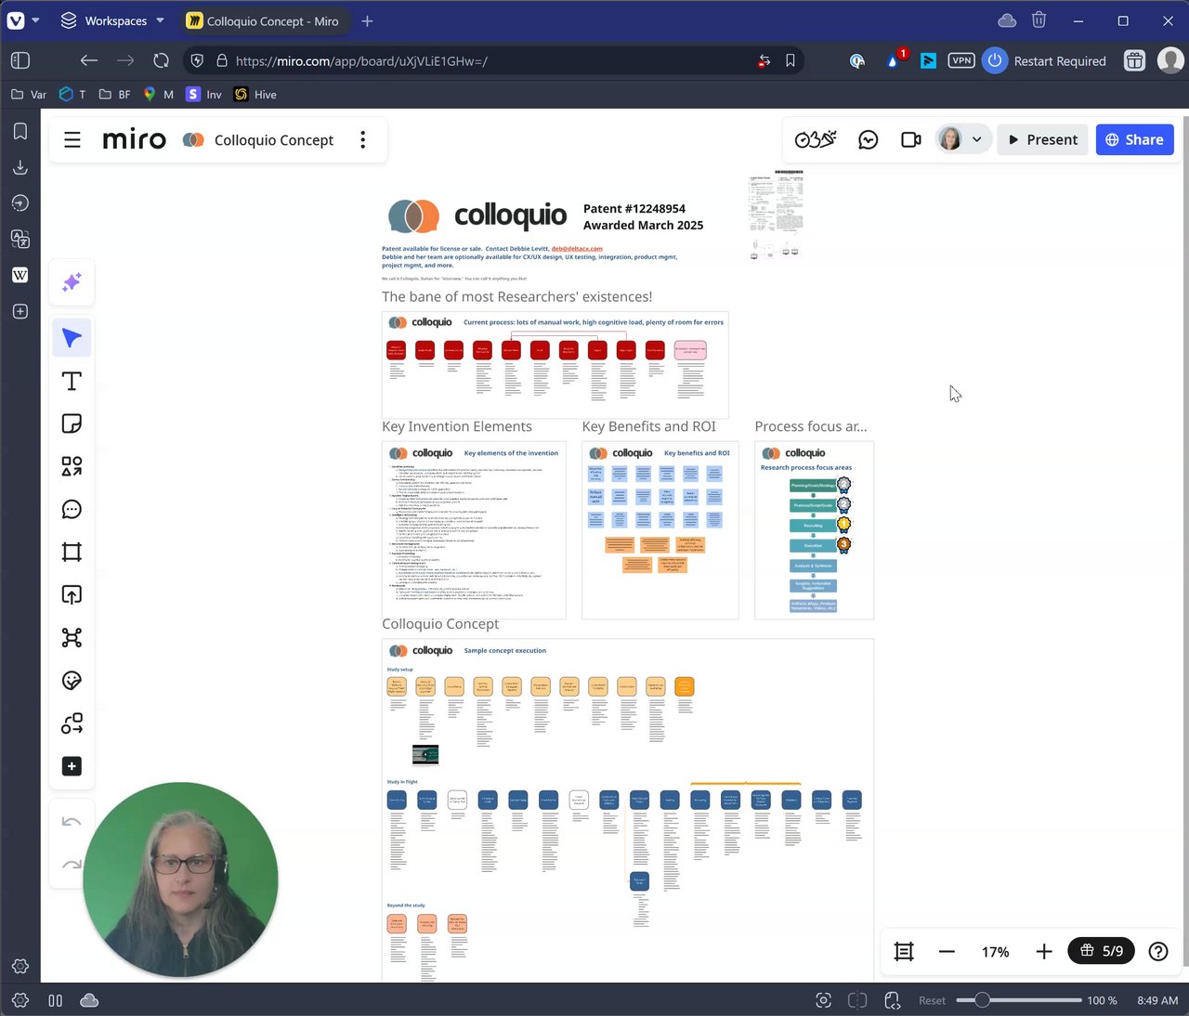Viewport: 1189px width, 1016px height.
Task: Open the diagramming shapes tool
Action: (x=72, y=723)
